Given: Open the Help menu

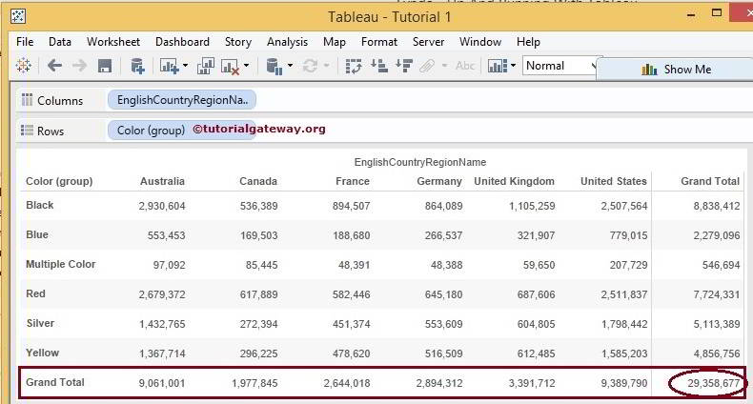Looking at the screenshot, I should 528,42.
